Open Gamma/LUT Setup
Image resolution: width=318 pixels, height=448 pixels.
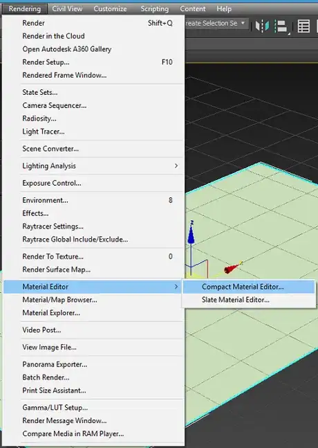tap(93, 407)
